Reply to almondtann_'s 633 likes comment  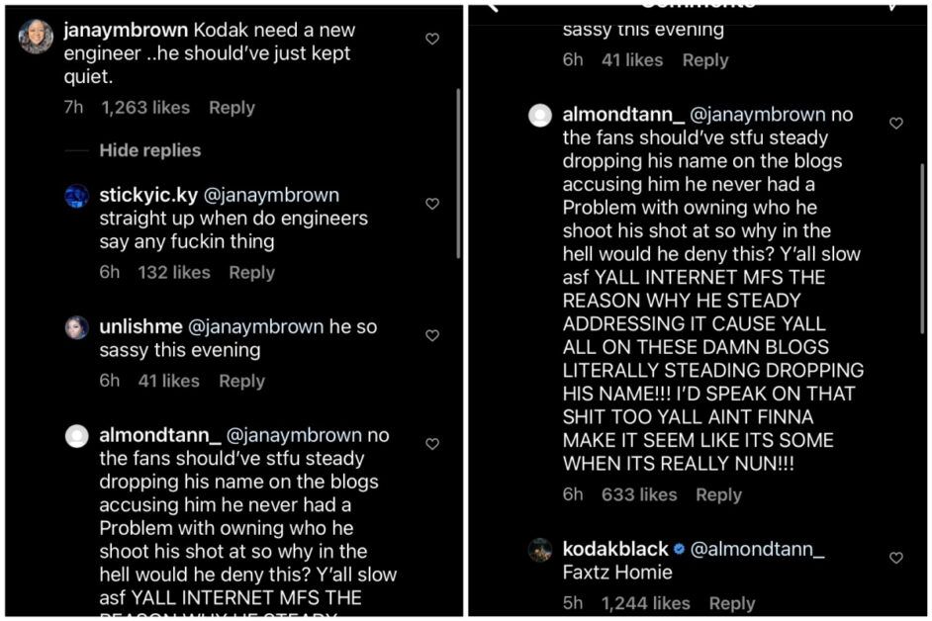718,495
